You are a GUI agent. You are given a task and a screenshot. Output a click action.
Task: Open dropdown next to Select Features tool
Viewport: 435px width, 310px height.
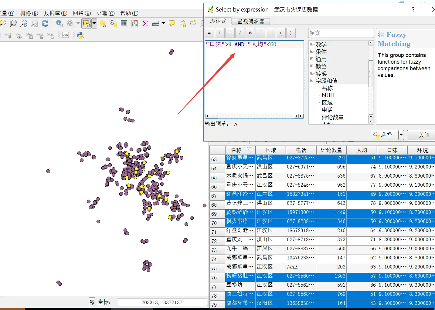pos(94,23)
